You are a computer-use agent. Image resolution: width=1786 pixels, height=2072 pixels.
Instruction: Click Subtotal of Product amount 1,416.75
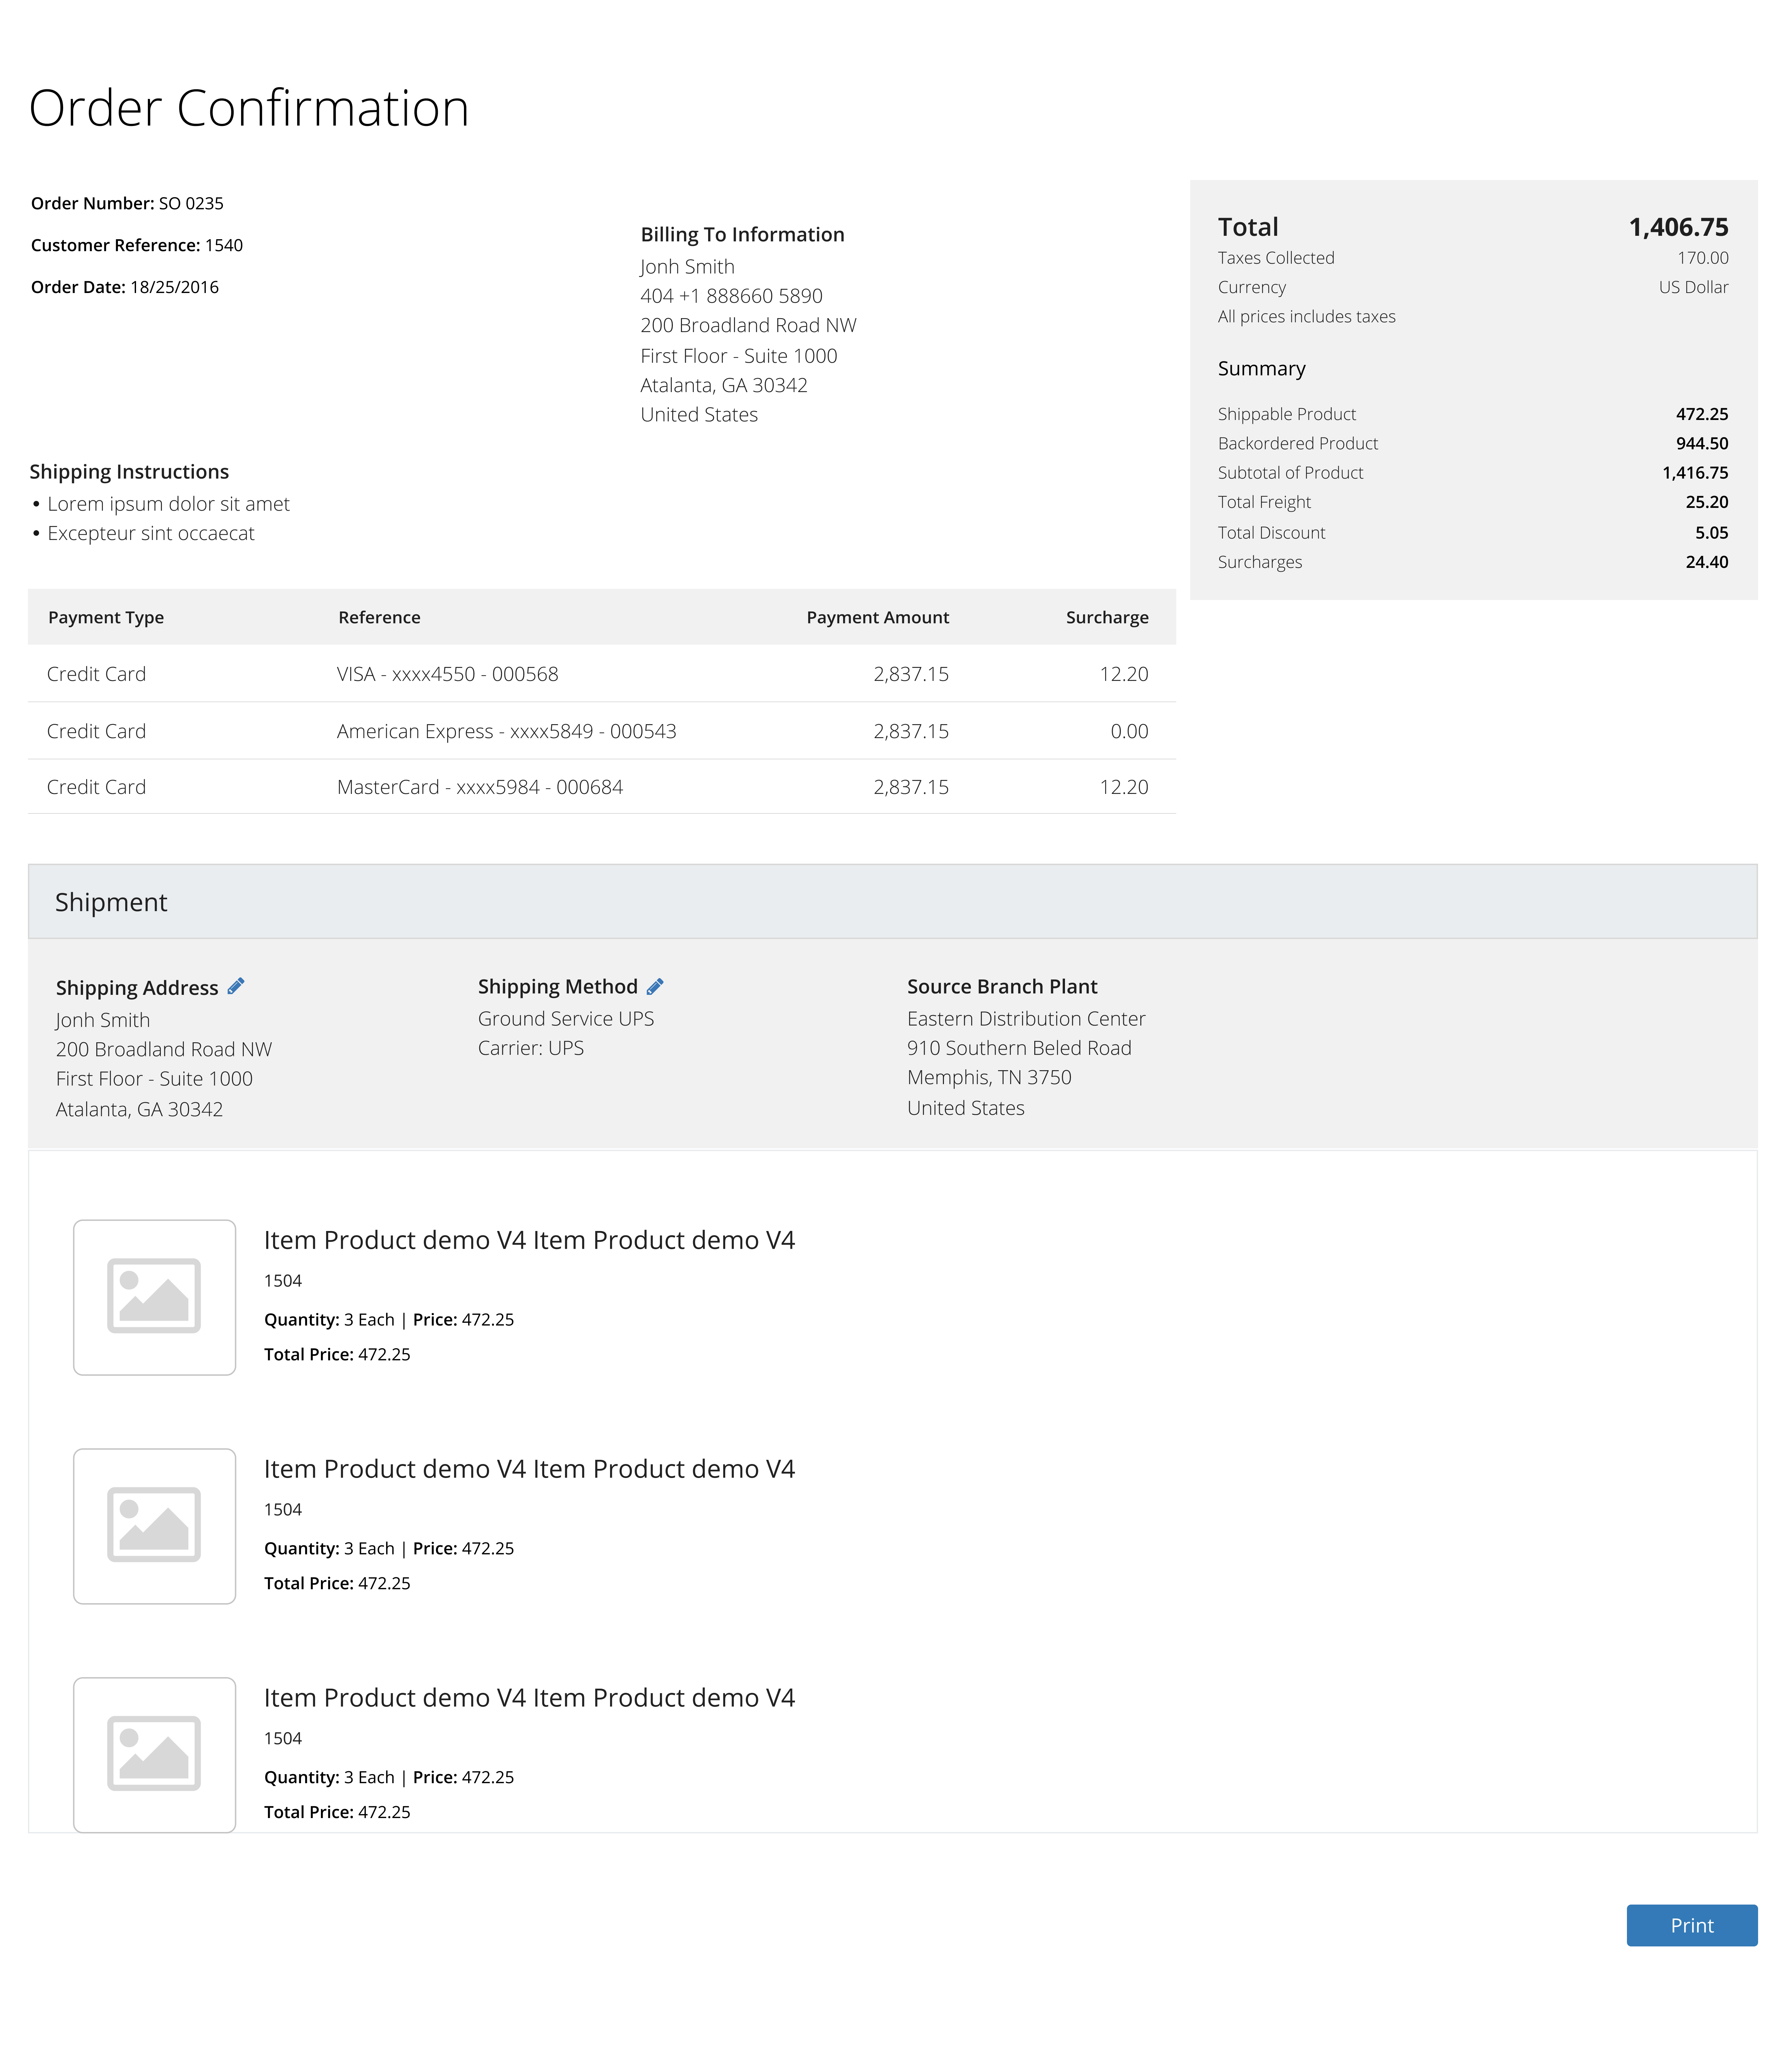[1695, 473]
